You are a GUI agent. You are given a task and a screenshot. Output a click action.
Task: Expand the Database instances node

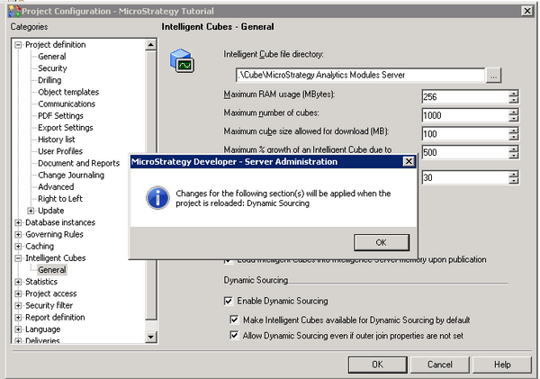click(x=19, y=222)
